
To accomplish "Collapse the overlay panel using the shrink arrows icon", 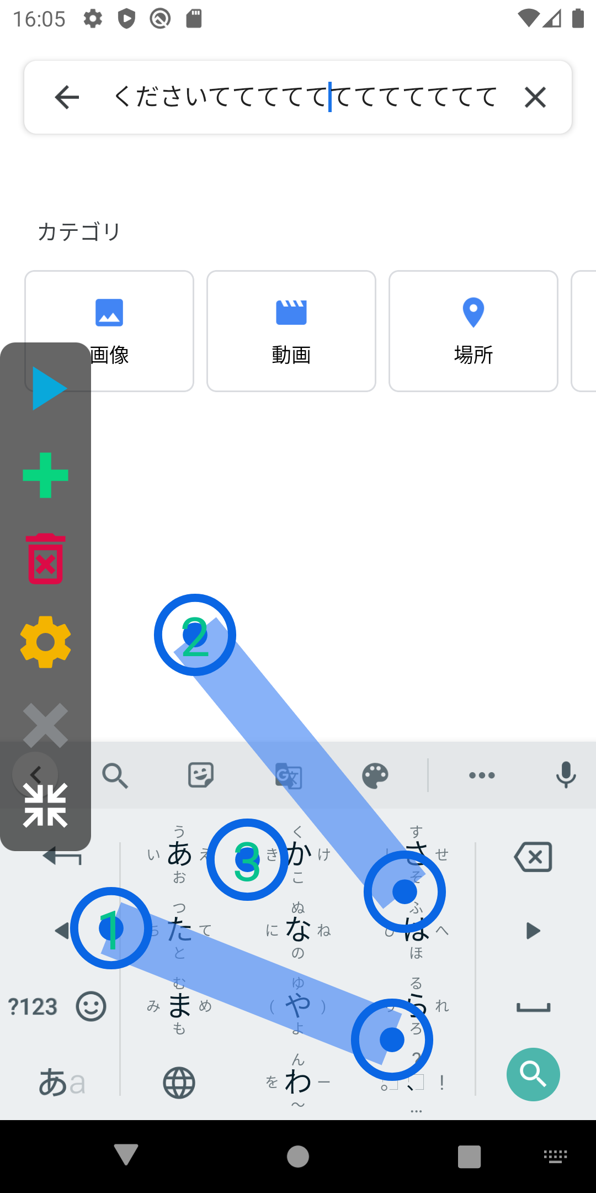I will 45,805.
